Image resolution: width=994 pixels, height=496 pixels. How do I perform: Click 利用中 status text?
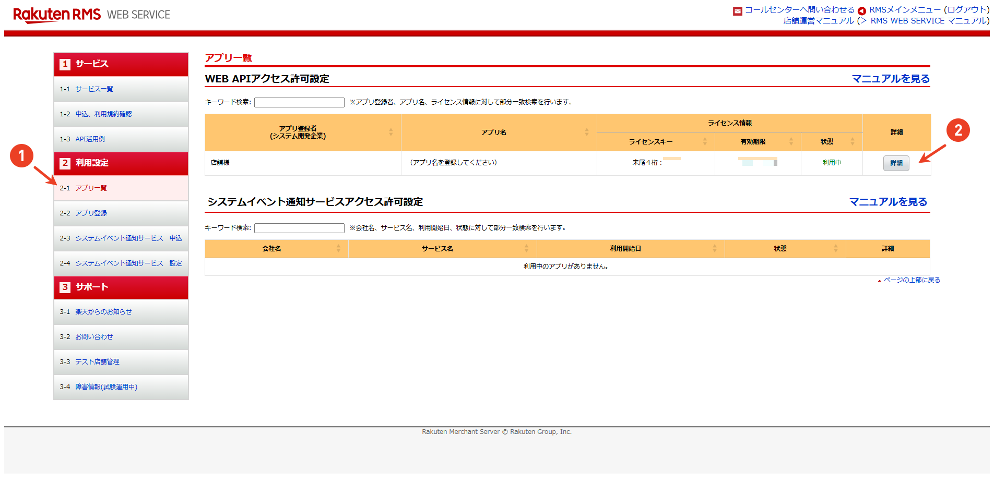pos(832,163)
